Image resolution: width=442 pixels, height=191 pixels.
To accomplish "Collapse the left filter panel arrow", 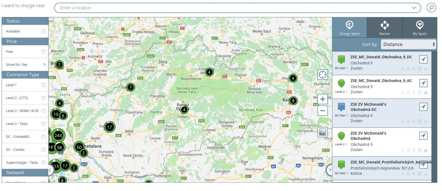I will [x=51, y=170].
